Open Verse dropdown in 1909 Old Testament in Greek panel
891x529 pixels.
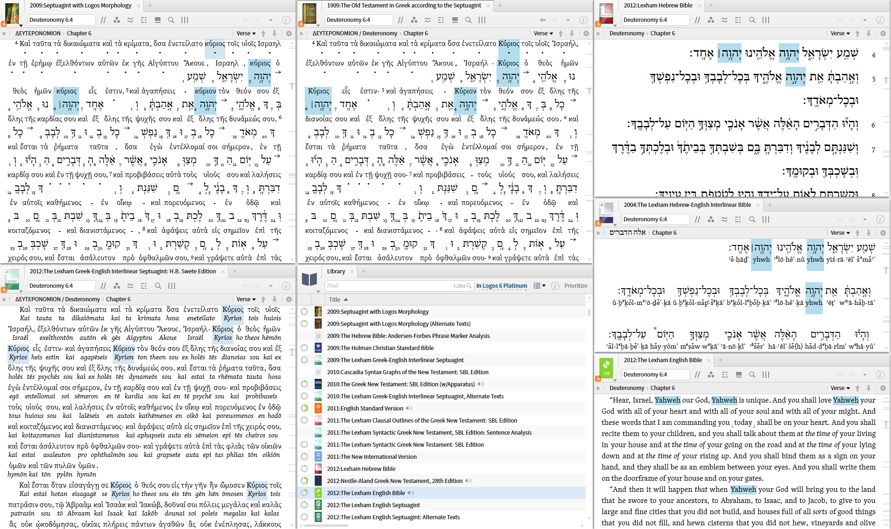coord(543,33)
